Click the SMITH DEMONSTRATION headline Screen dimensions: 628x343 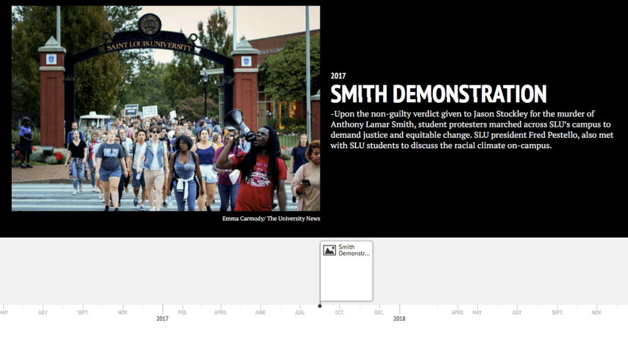(x=438, y=94)
